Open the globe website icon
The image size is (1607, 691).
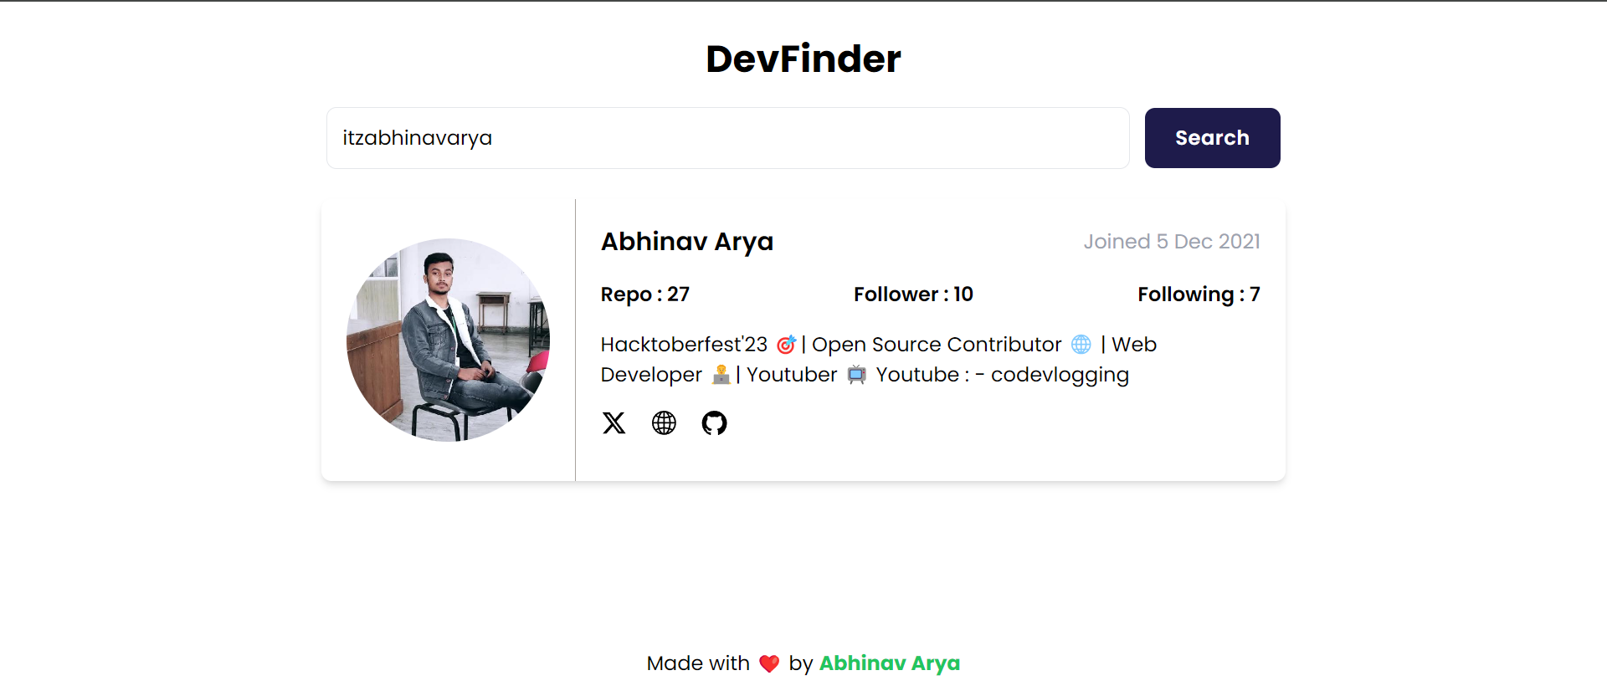[x=664, y=423]
